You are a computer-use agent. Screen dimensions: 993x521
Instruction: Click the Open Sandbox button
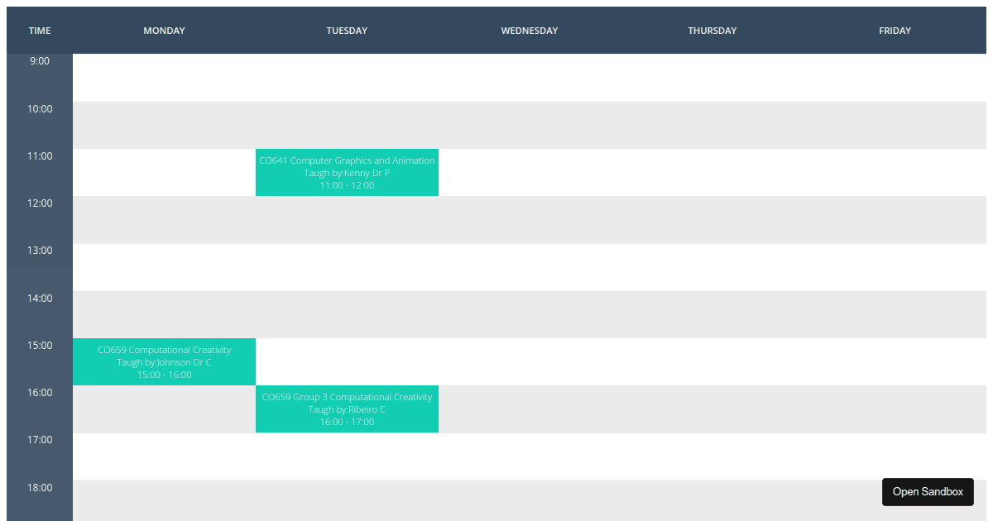coord(928,491)
